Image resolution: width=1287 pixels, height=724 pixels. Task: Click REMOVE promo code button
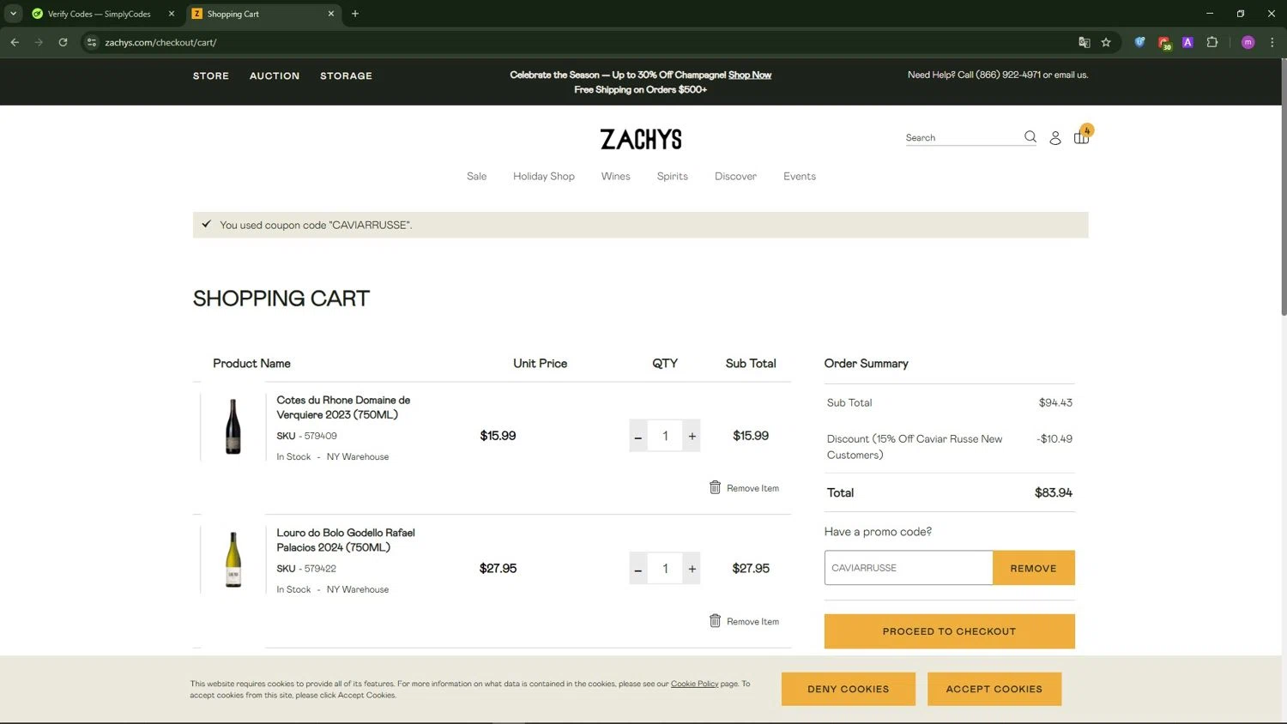pyautogui.click(x=1033, y=568)
